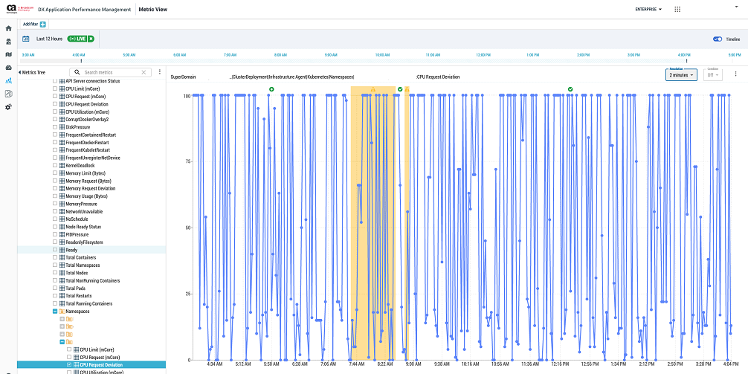Viewport: 748px width, 374px height.
Task: Click the map icon in left sidebar
Action: click(8, 54)
